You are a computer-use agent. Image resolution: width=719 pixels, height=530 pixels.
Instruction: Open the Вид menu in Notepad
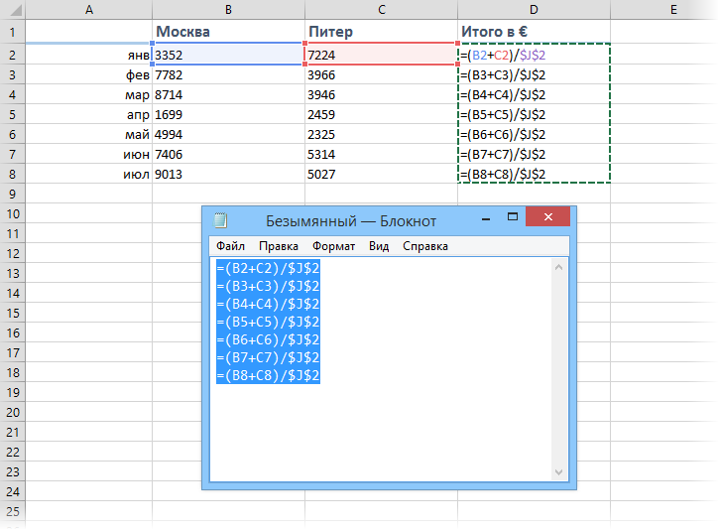(379, 246)
